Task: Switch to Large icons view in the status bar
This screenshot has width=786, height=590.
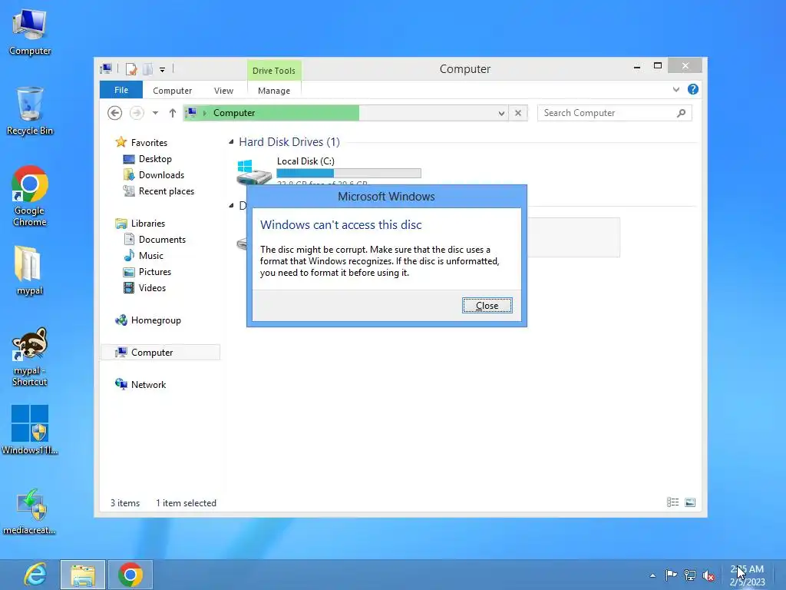Action: (x=690, y=502)
